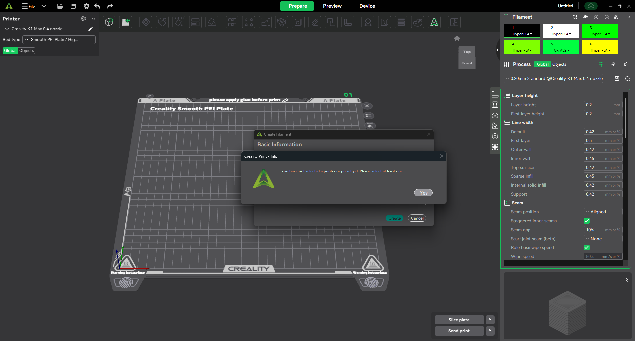Open the Device tab
Viewport: 635px width, 341px height.
tap(367, 6)
